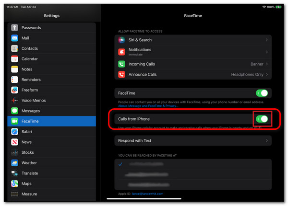
Task: Tap the Messages bubble icon
Action: (x=14, y=111)
